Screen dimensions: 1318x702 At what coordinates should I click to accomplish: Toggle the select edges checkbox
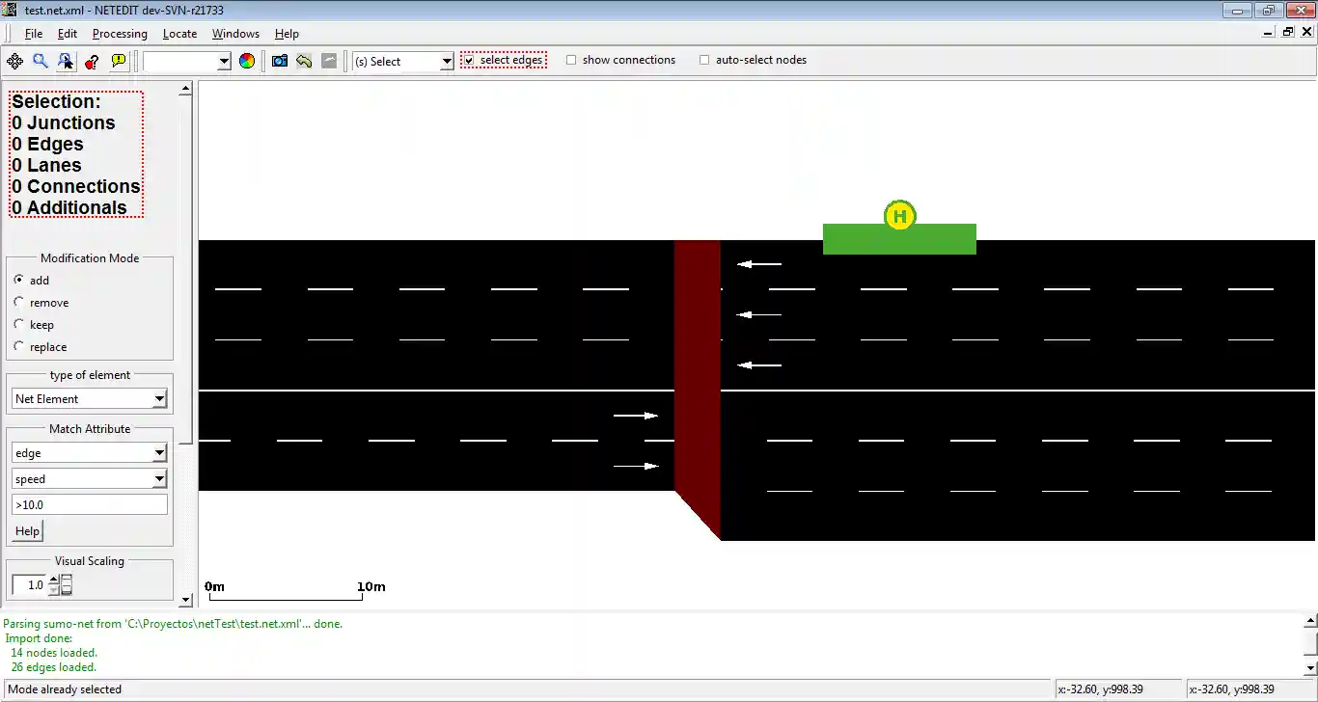469,60
